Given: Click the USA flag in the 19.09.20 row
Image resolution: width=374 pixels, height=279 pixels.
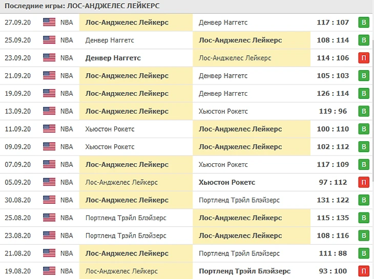Looking at the screenshot, I should (x=49, y=93).
